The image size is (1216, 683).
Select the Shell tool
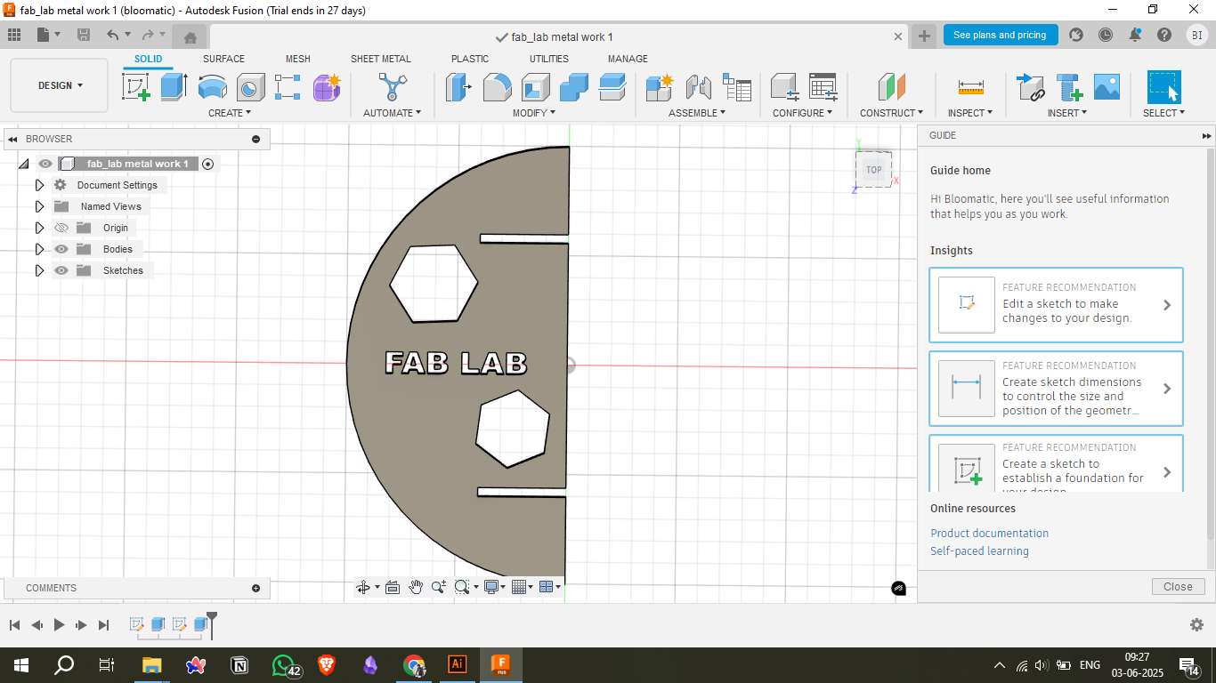(535, 87)
